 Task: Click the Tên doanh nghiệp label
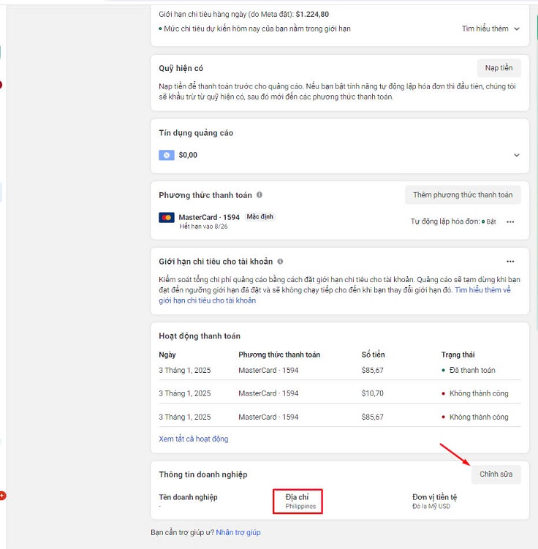coord(188,497)
